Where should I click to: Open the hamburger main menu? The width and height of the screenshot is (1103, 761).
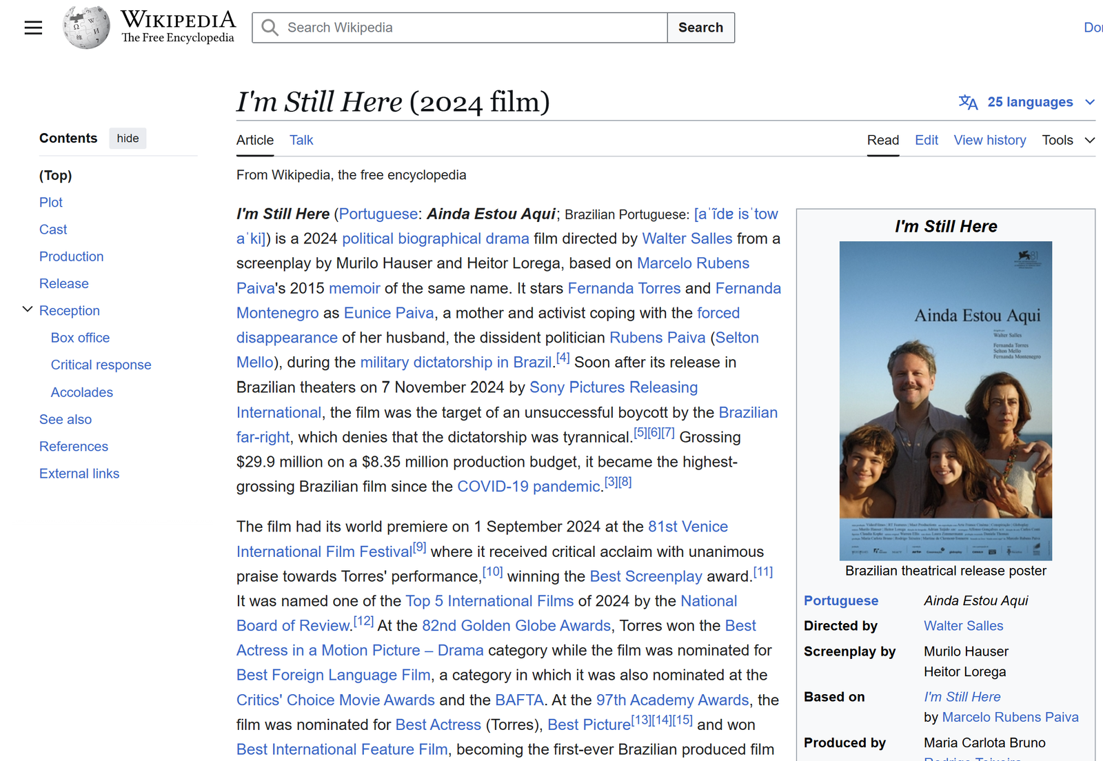(33, 28)
